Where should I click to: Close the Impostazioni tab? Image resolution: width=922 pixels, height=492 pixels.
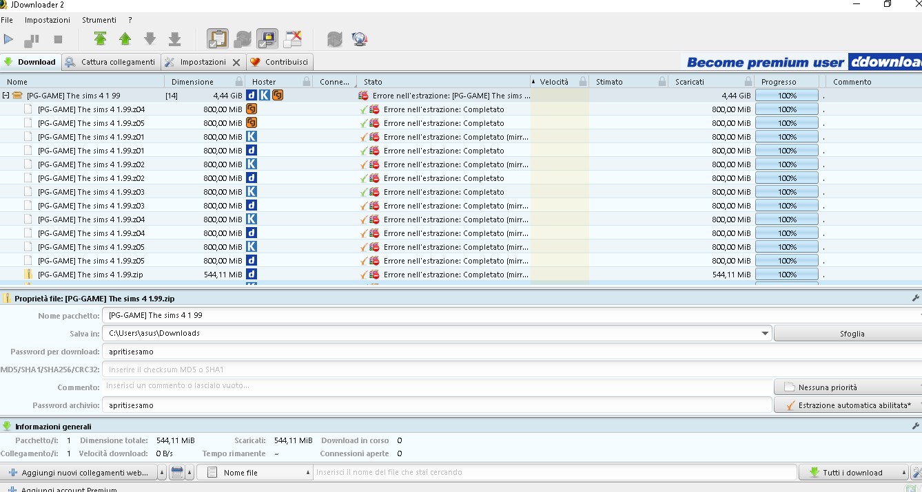pyautogui.click(x=236, y=62)
